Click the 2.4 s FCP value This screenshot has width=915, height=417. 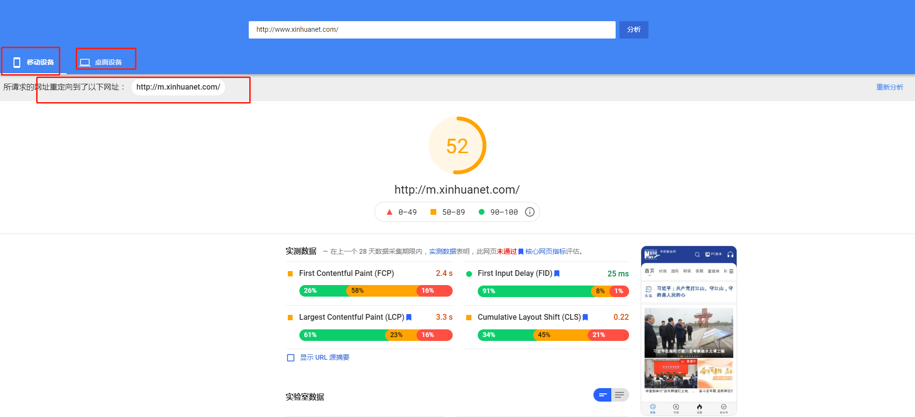coord(444,274)
